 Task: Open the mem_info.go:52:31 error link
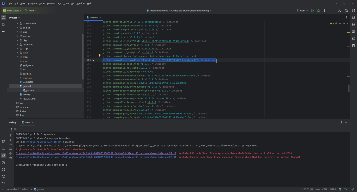tap(96, 157)
